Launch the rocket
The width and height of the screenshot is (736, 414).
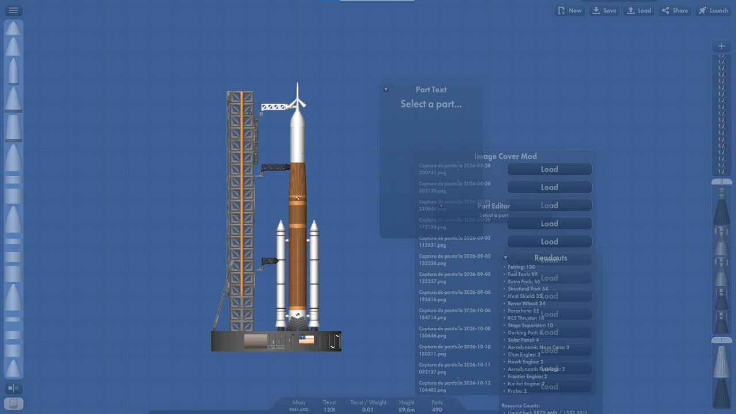[x=712, y=10]
